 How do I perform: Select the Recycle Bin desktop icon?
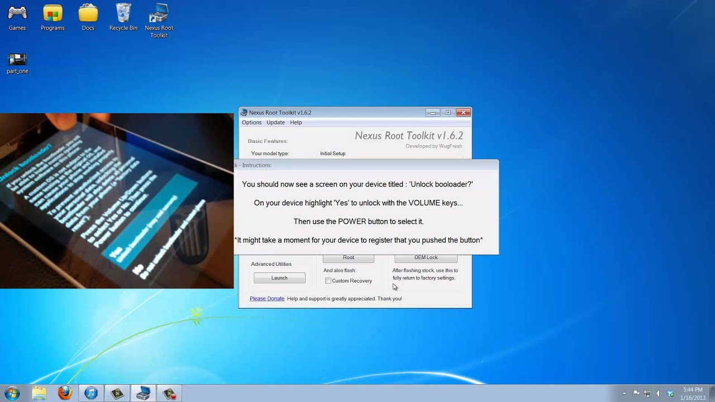coord(123,18)
